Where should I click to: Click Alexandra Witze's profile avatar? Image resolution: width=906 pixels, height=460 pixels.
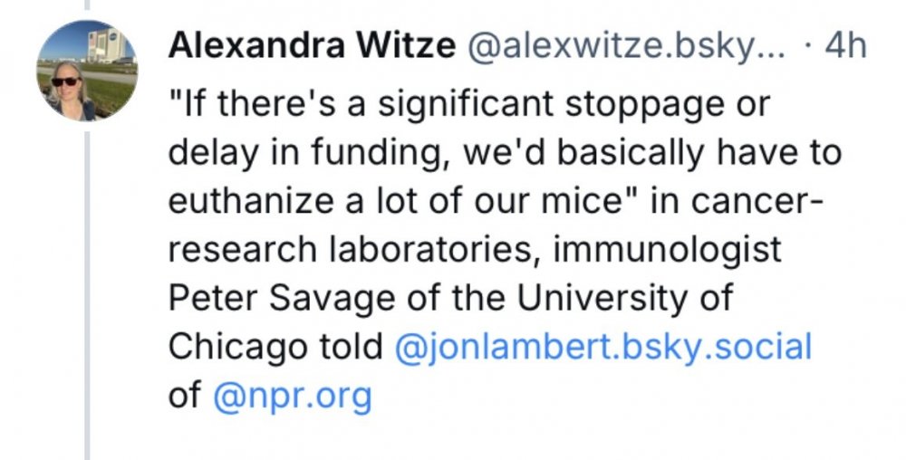coord(86,71)
